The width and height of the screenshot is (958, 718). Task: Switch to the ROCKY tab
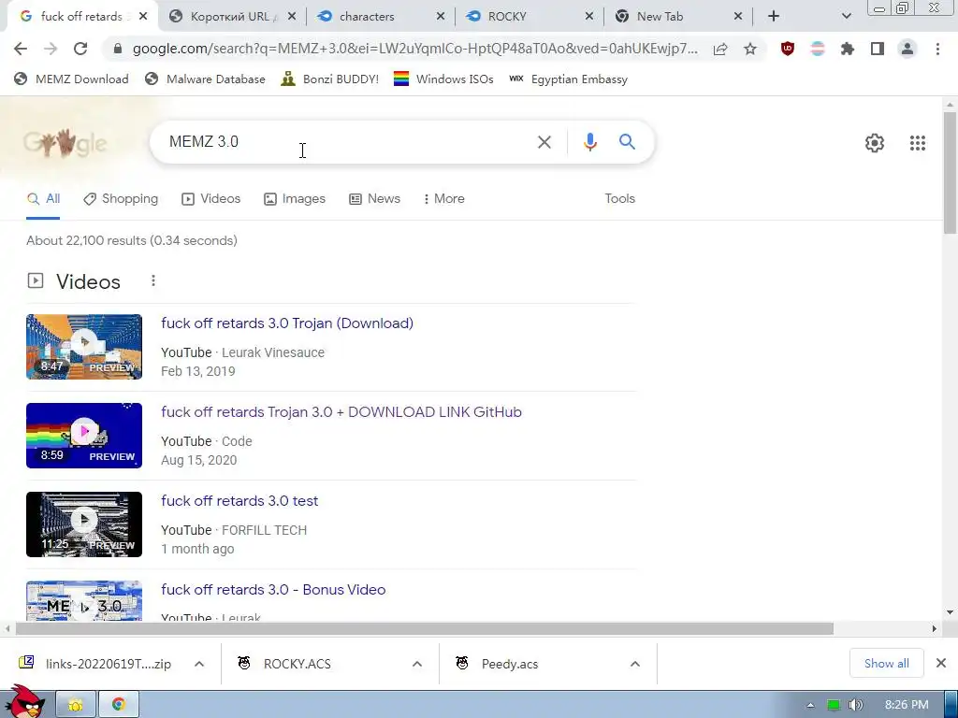[507, 17]
